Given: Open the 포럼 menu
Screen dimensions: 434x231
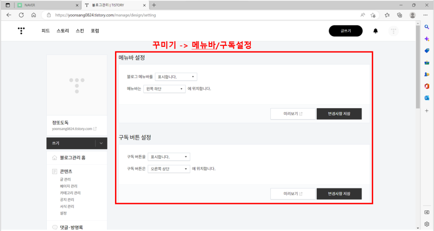Looking at the screenshot, I should (x=95, y=31).
